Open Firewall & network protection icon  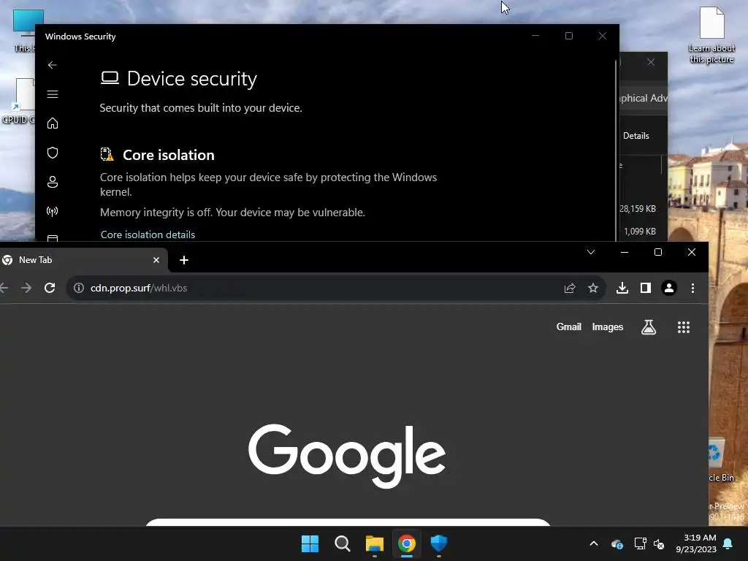(x=53, y=211)
